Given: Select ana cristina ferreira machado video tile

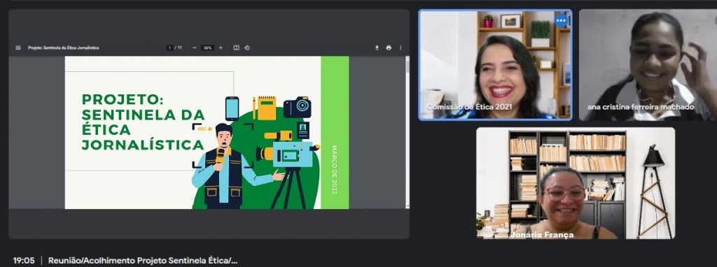Looking at the screenshot, I should click(648, 65).
